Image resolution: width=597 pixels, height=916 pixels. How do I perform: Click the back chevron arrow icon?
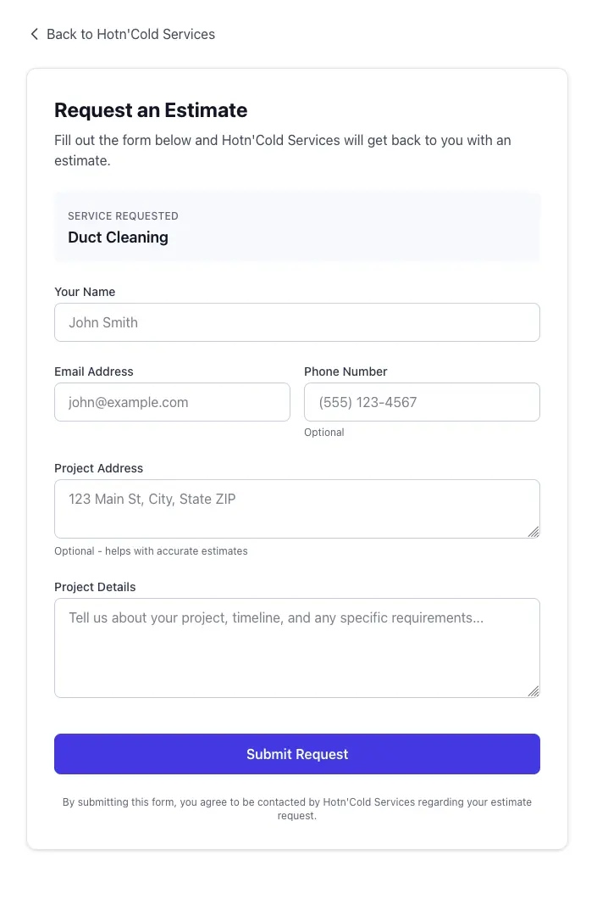tap(34, 34)
